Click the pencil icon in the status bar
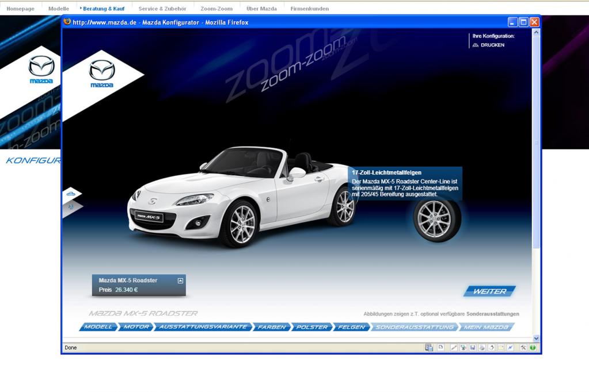This screenshot has width=589, height=392. tap(454, 348)
